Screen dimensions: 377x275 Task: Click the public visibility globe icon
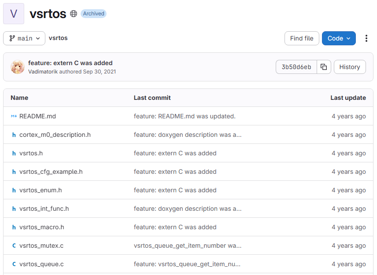tap(74, 14)
